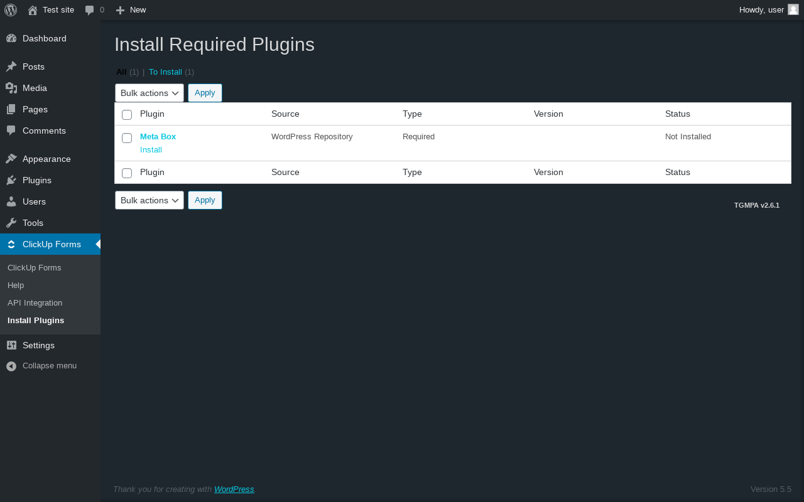This screenshot has height=502, width=804.
Task: Open the API Integration submenu item
Action: pyautogui.click(x=35, y=303)
